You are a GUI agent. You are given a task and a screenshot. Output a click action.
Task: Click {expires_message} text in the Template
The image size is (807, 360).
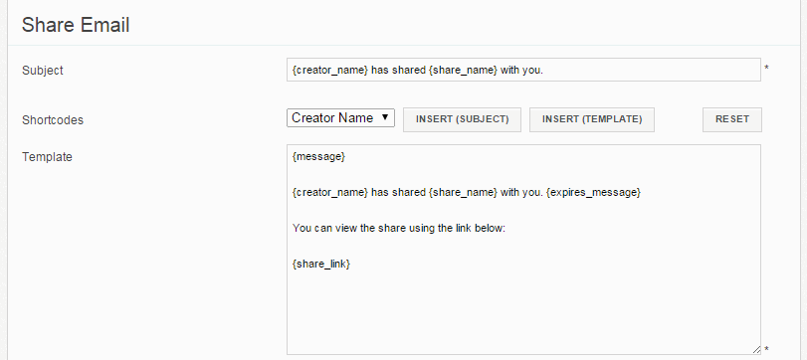tap(593, 192)
